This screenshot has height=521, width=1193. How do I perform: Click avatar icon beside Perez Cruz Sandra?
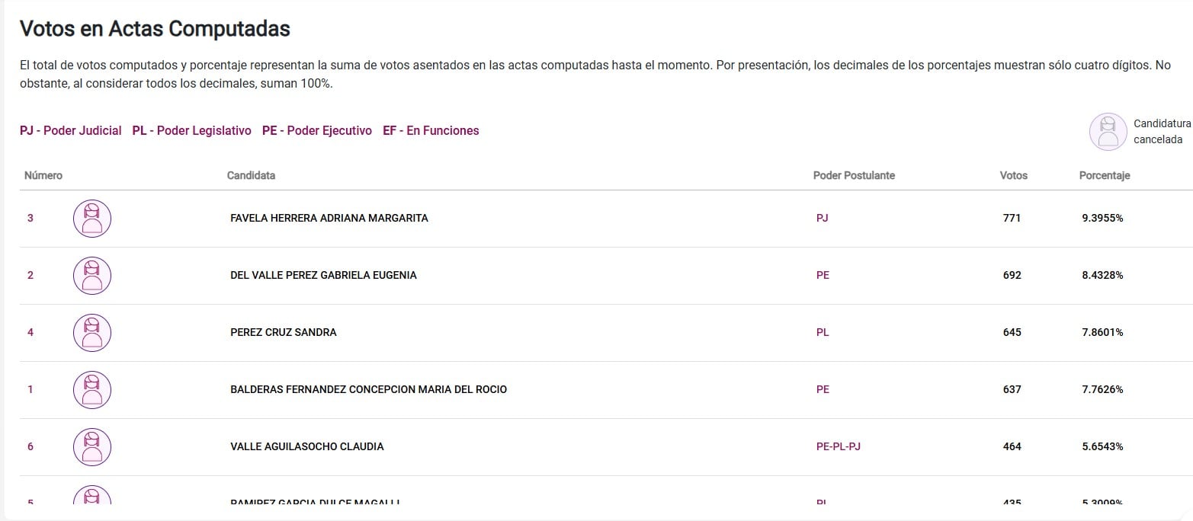tap(92, 333)
